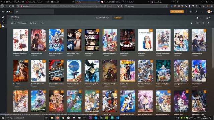
Task: Open the Plex hamburger navigation menu
Action: 3,12
